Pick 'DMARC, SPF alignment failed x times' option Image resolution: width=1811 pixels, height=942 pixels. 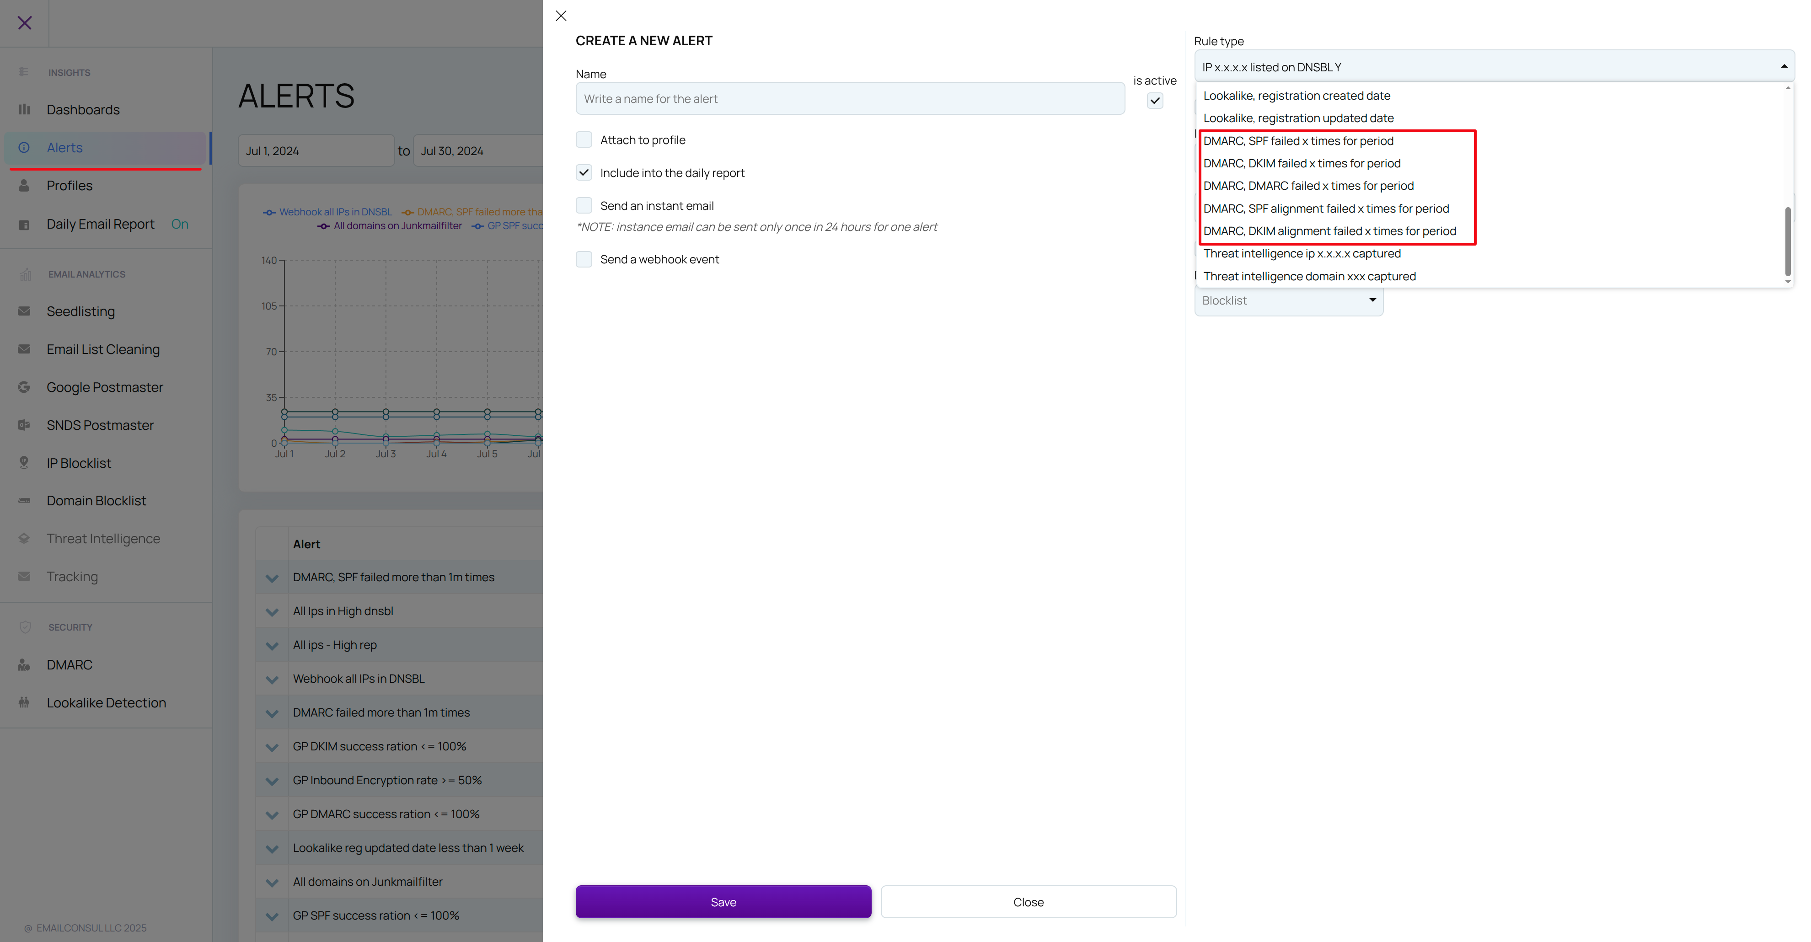click(x=1326, y=208)
